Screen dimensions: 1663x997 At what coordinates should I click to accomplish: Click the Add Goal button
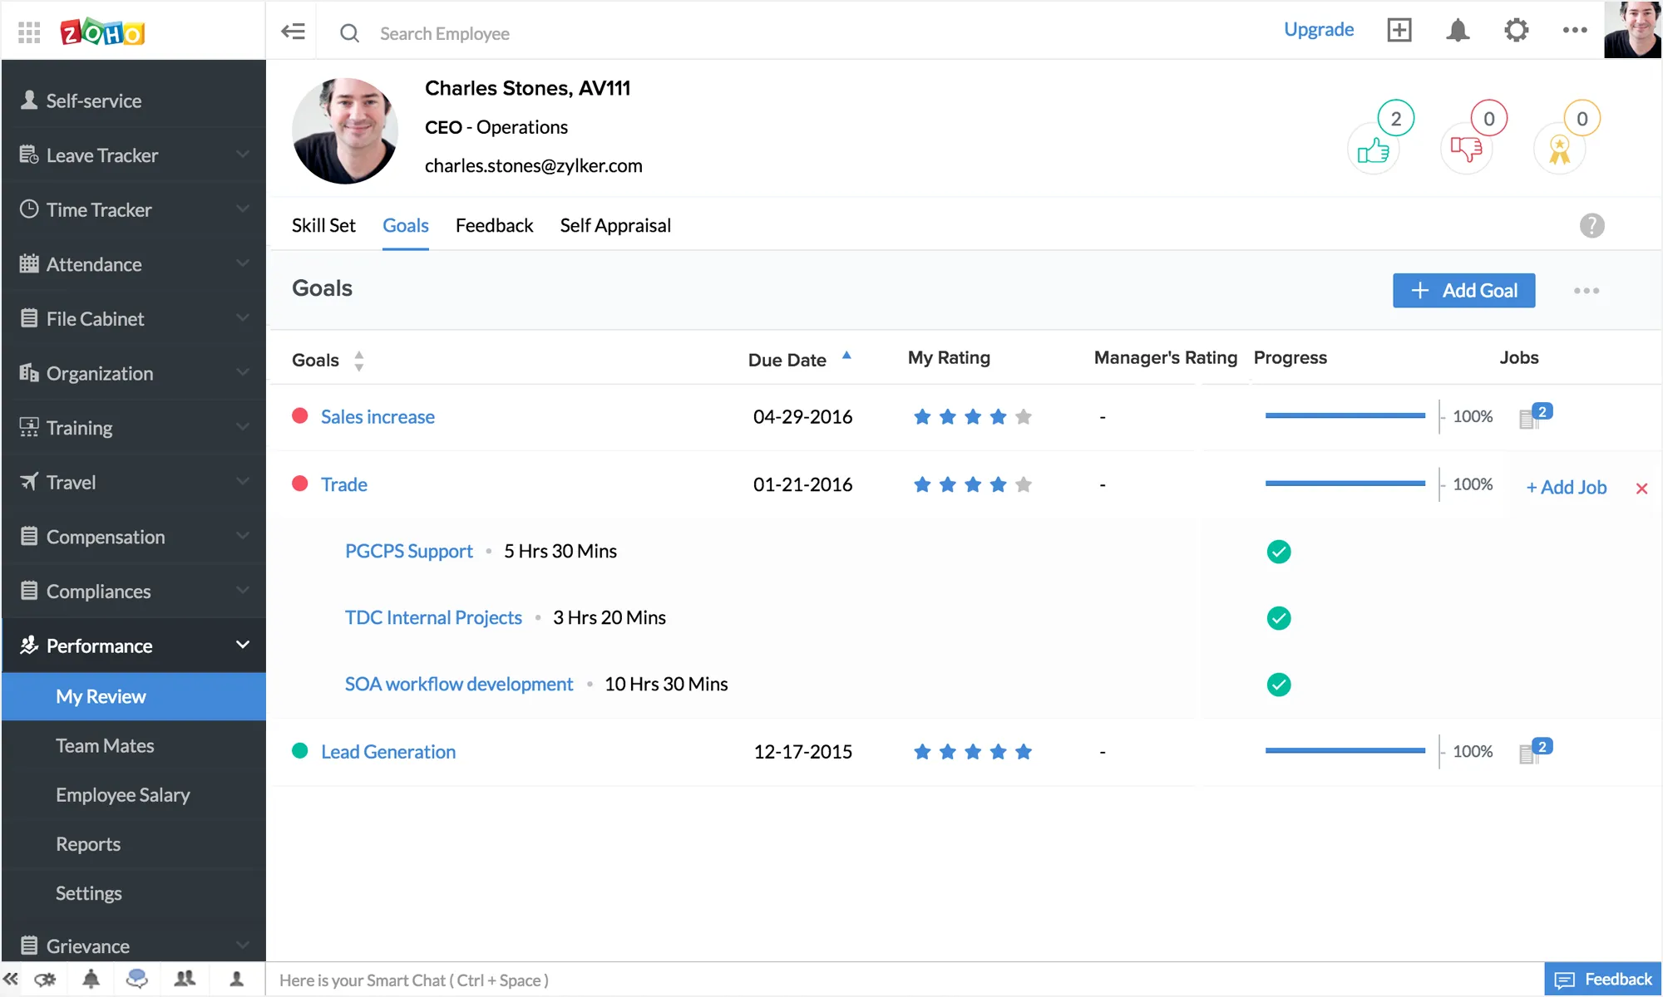[1463, 290]
